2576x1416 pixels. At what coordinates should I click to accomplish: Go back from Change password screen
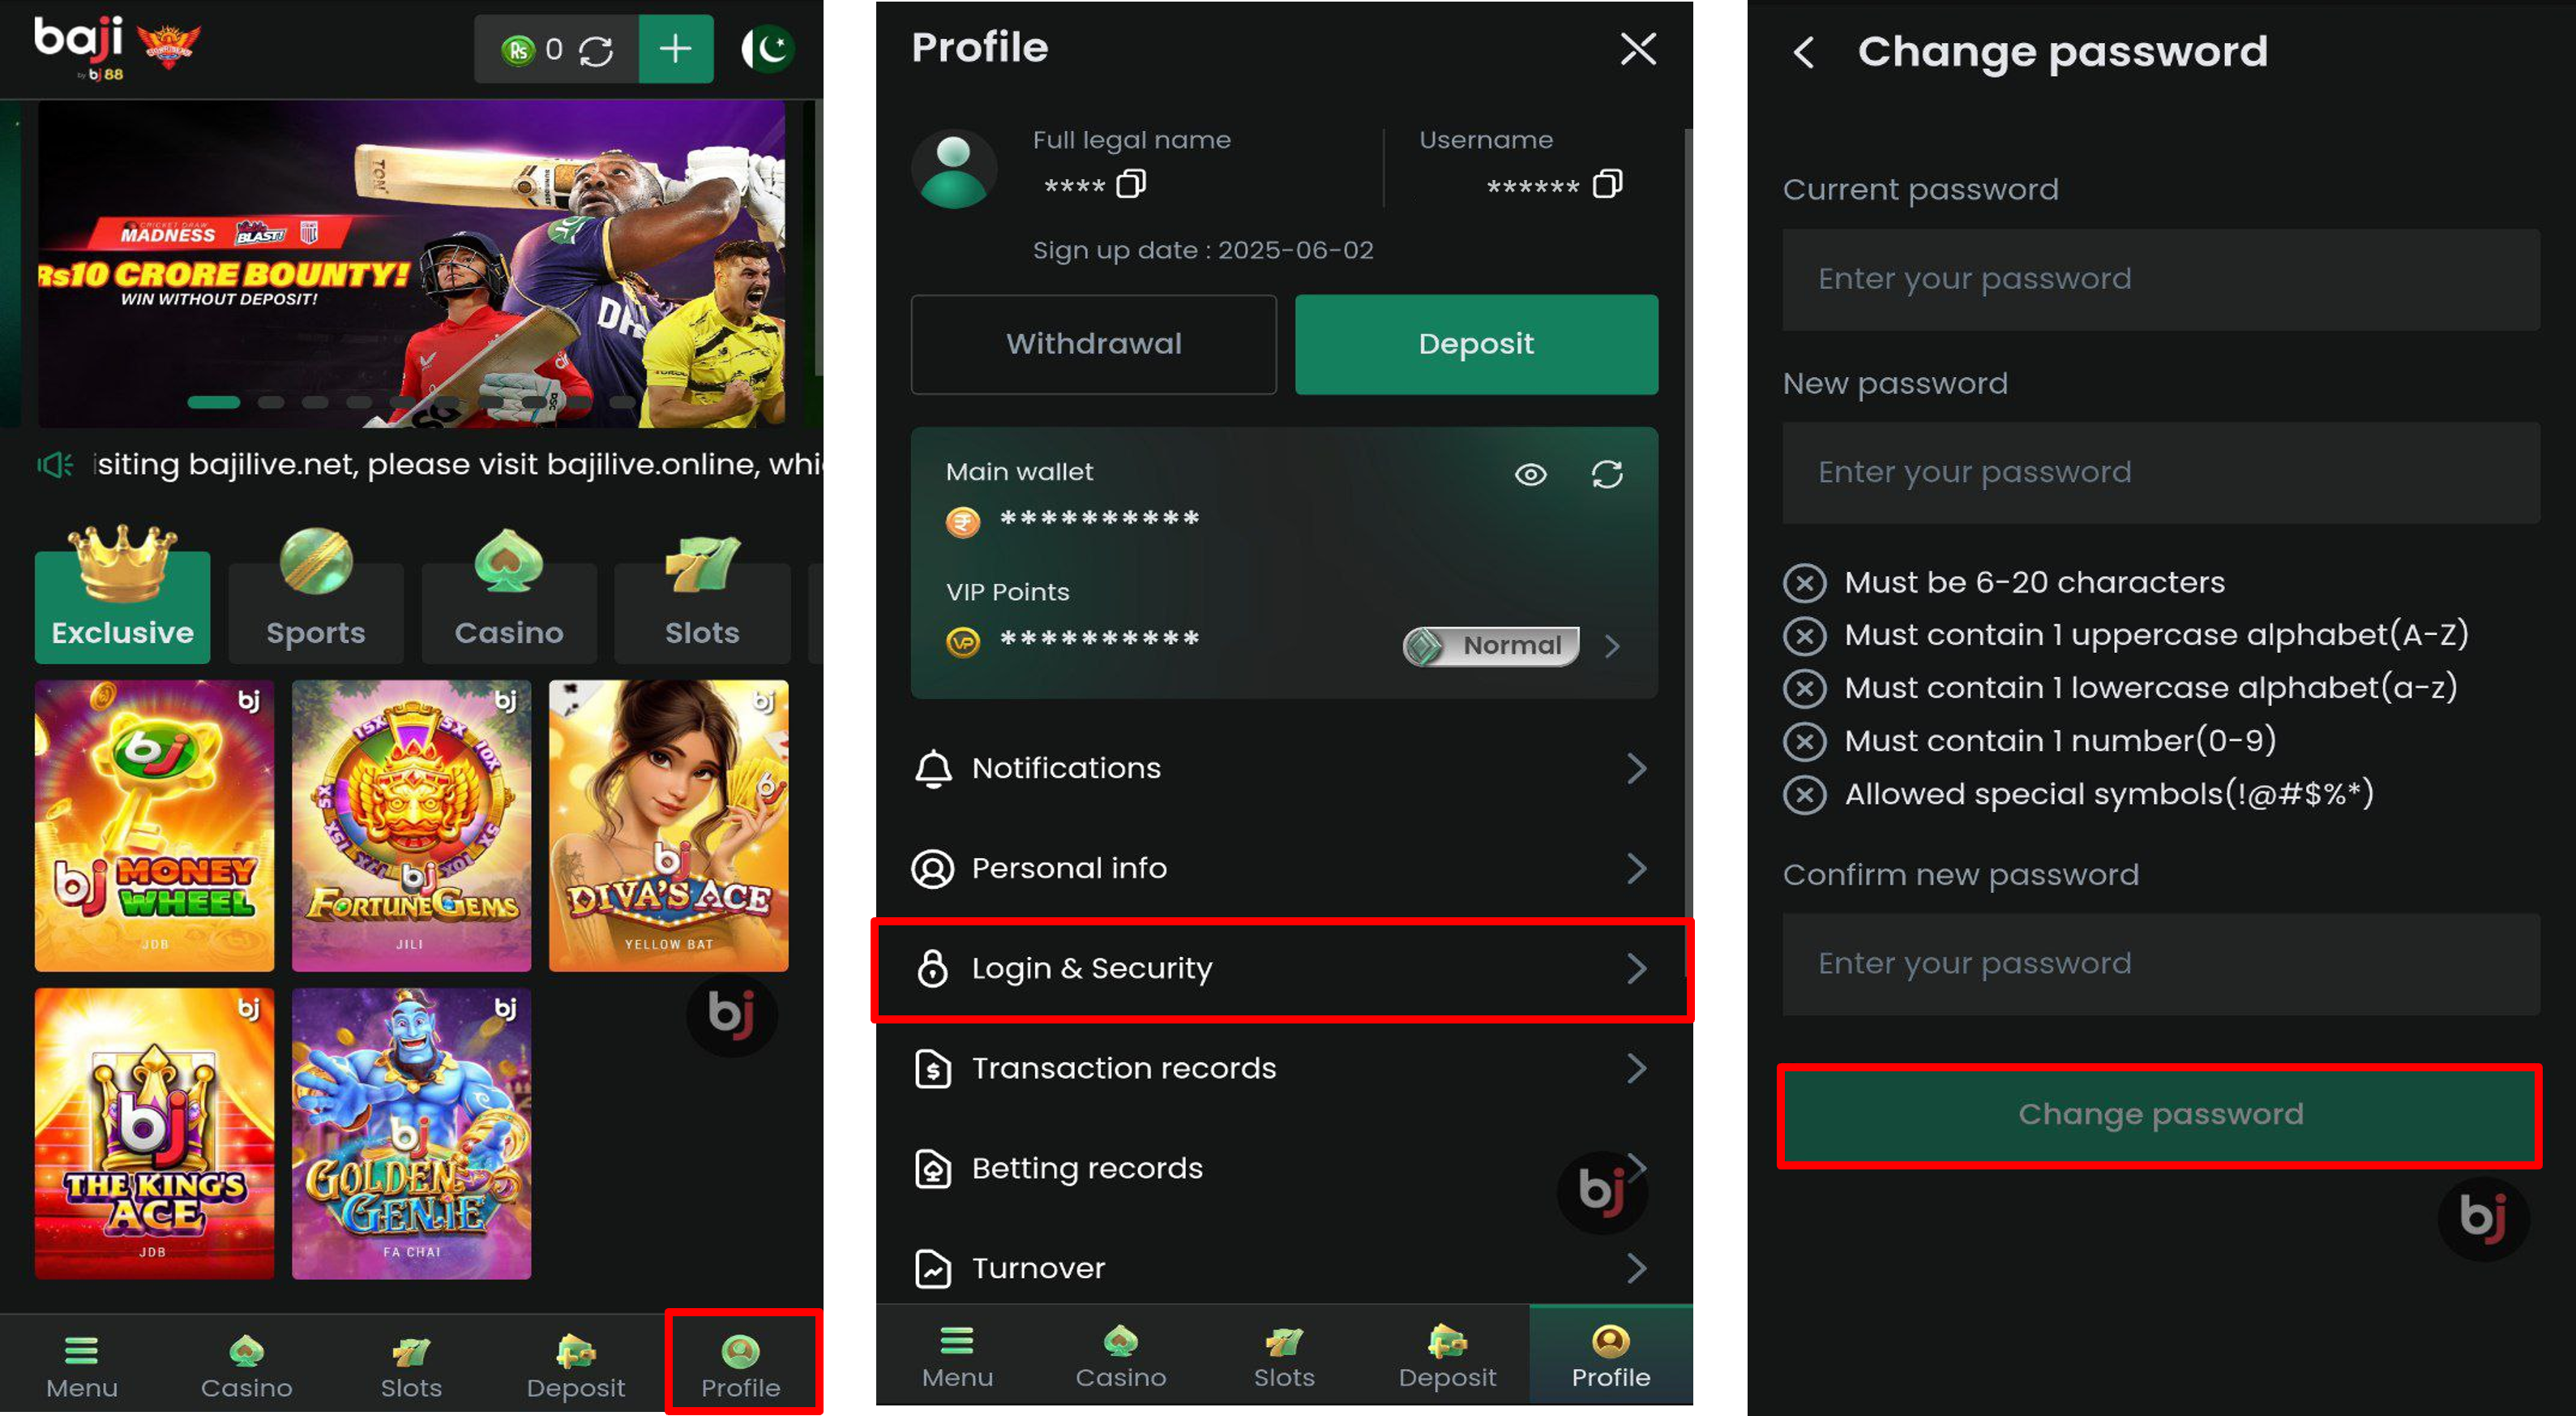pyautogui.click(x=1803, y=52)
